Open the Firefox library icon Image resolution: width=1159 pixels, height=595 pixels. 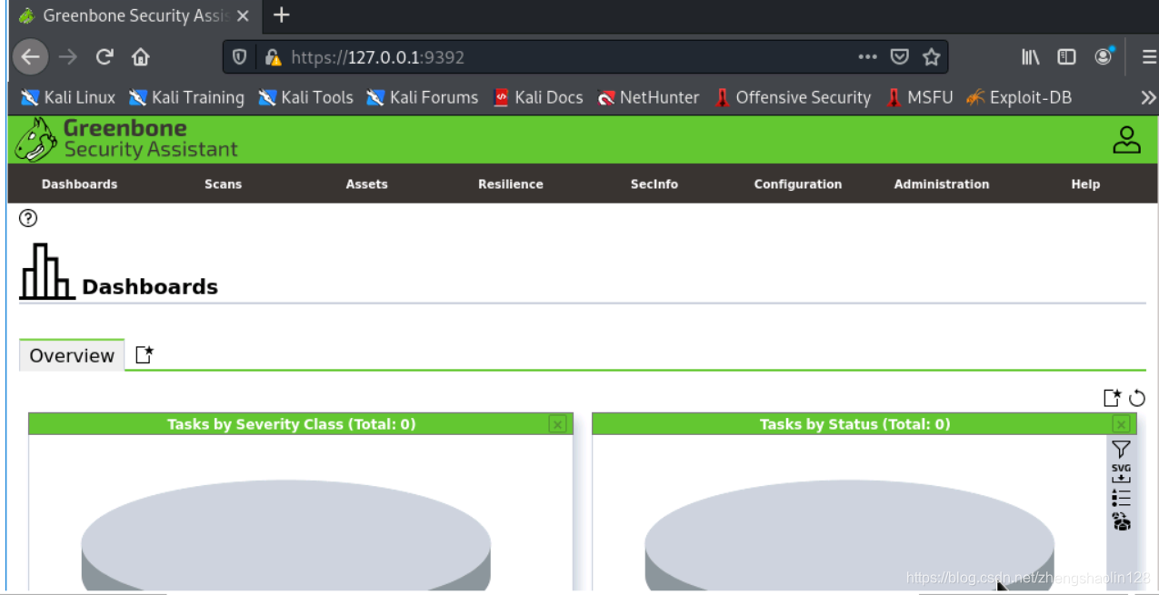coord(1030,57)
